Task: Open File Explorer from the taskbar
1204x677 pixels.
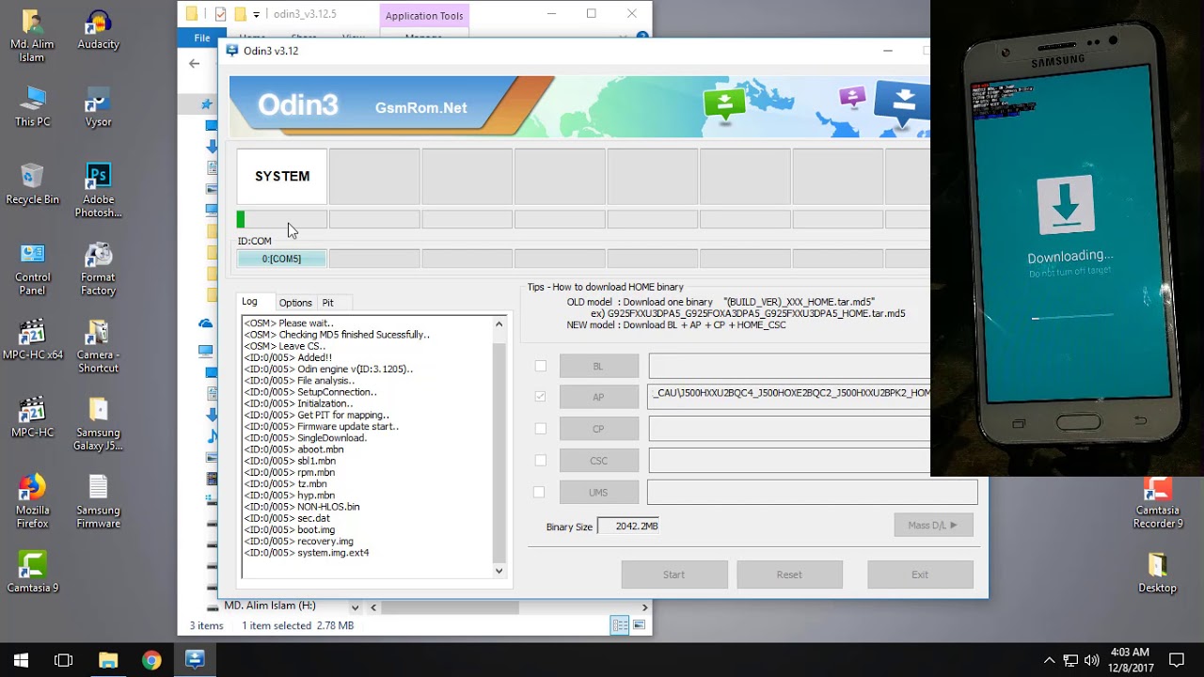Action: 108,660
